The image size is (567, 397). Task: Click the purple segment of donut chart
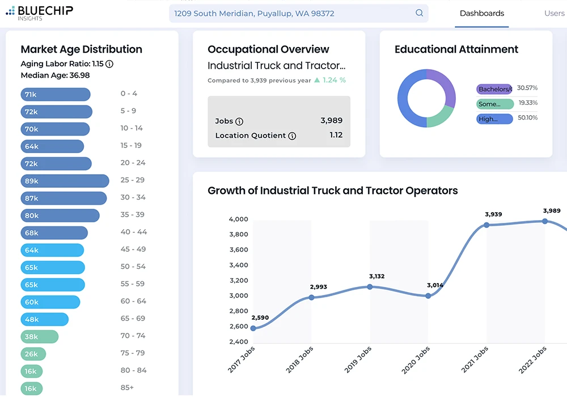(444, 85)
